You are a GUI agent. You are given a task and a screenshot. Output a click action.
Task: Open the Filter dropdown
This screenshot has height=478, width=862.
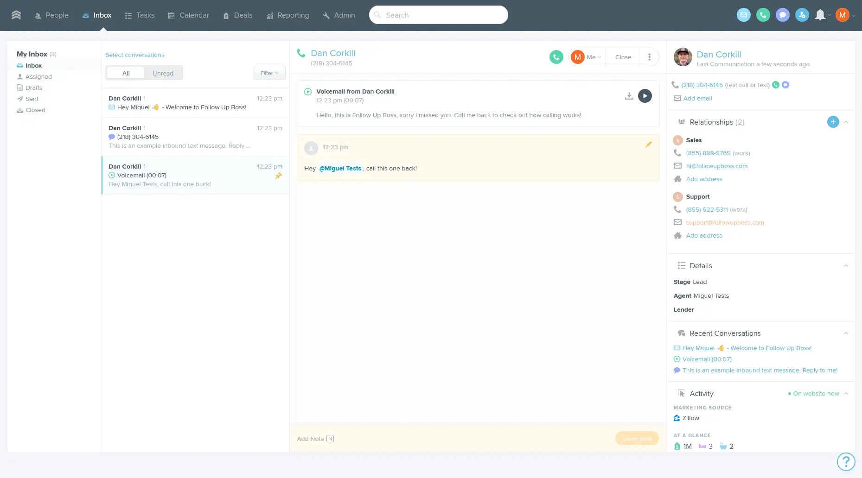[x=269, y=73]
